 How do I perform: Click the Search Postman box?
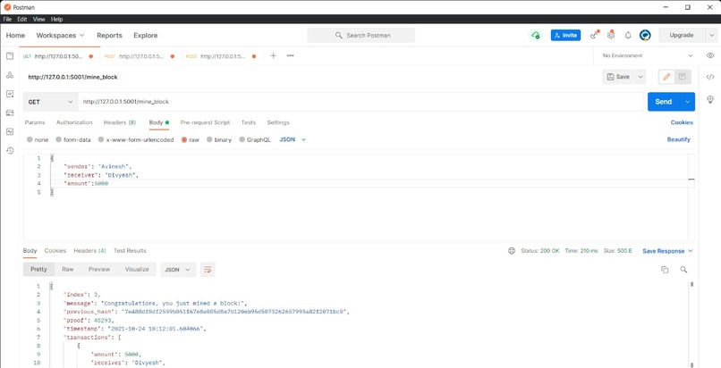pos(361,36)
